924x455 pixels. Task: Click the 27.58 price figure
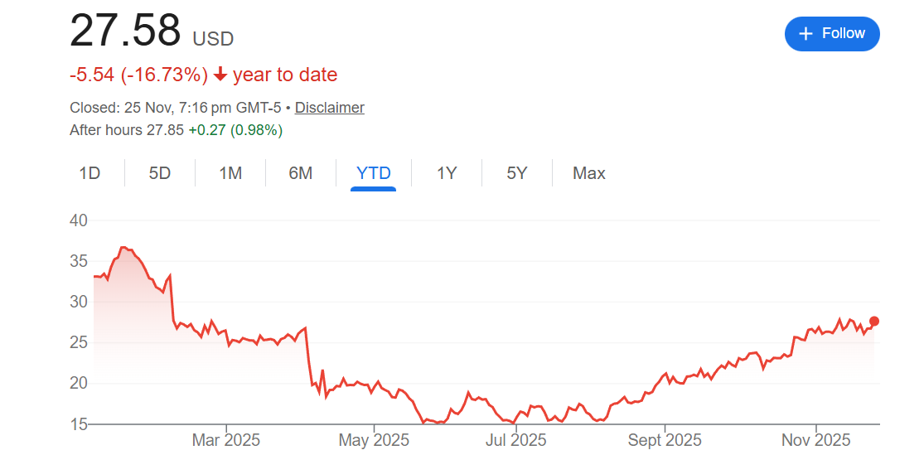(125, 31)
